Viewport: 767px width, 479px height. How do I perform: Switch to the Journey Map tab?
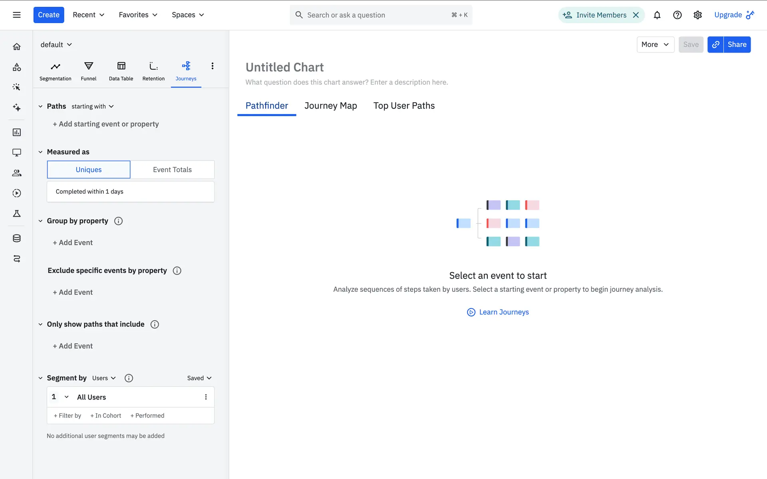tap(330, 106)
